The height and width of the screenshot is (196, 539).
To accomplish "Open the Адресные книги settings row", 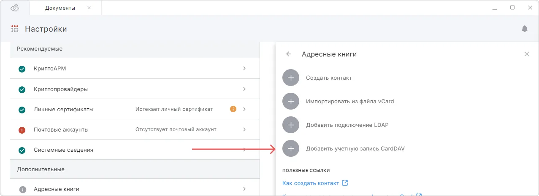I will pos(135,188).
